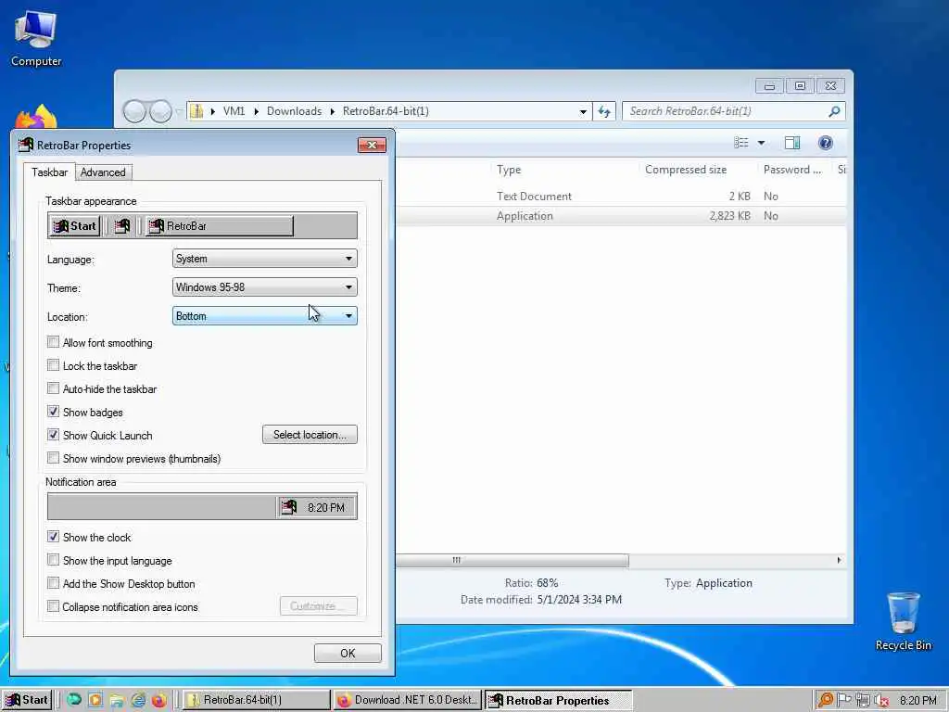Click the RetroBar task button in the preview
Screen dimensions: 949x712
(219, 226)
